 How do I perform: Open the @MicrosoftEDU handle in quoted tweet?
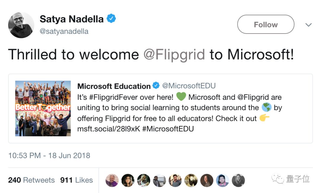[189, 86]
